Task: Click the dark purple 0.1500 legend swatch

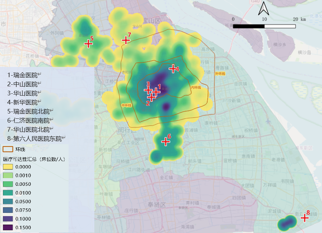Action: click(x=8, y=227)
